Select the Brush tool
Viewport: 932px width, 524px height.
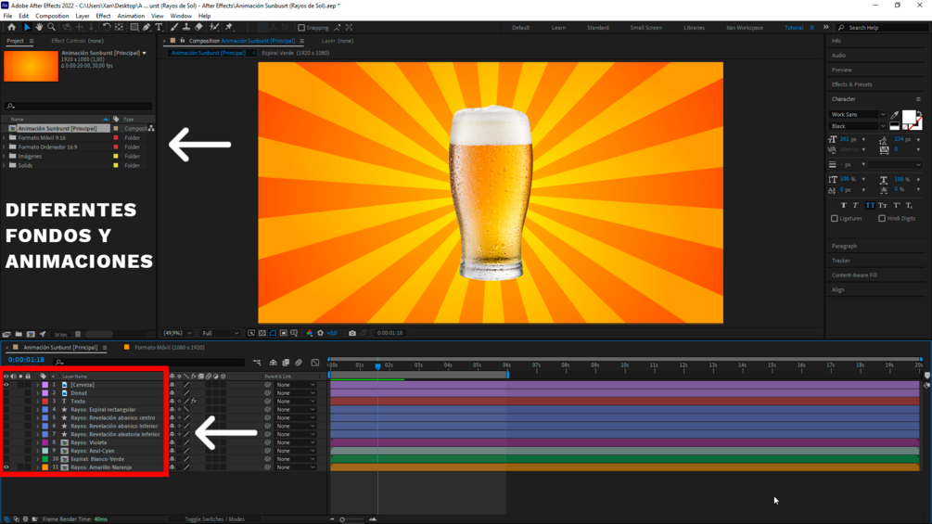174,27
